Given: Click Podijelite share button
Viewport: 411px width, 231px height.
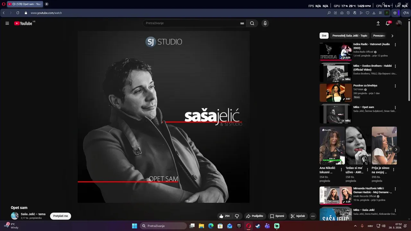Looking at the screenshot, I should [255, 216].
